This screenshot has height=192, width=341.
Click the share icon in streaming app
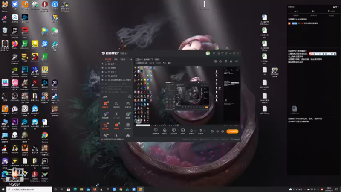point(237,61)
